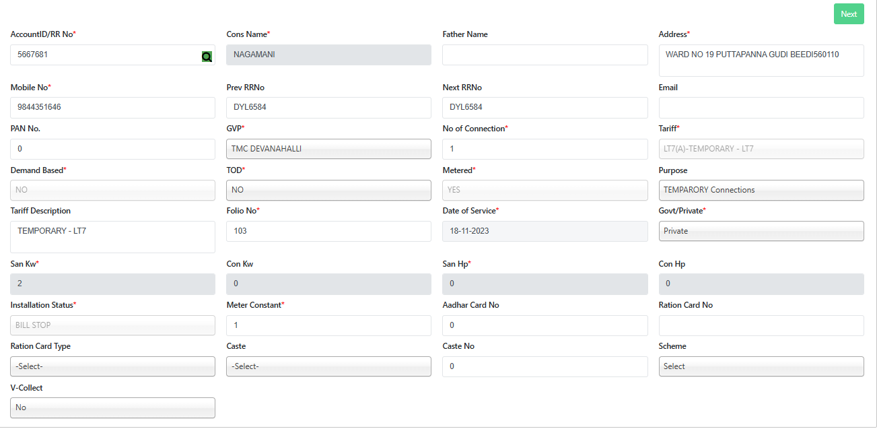
Task: Click the "Tariff Description" label
Action: (x=40, y=211)
